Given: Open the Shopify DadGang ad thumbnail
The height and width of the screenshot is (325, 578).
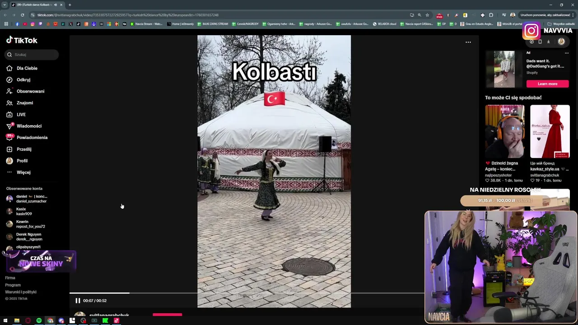Looking at the screenshot, I should pyautogui.click(x=504, y=69).
